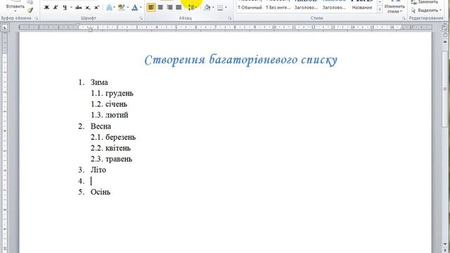
Task: Toggle strikethrough formatting
Action: click(x=78, y=8)
